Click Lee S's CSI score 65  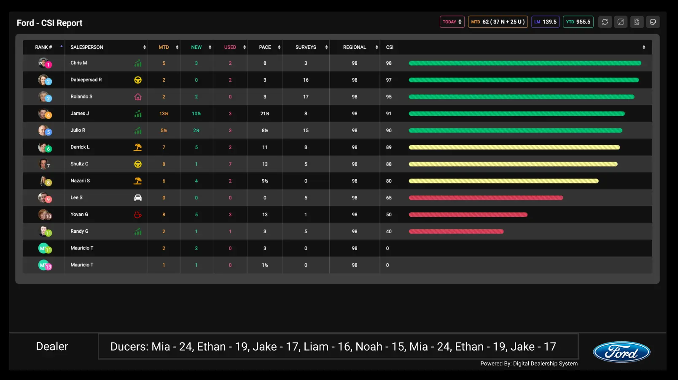tap(389, 198)
